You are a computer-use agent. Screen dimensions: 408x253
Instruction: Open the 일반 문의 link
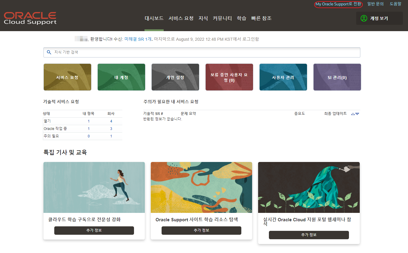[x=375, y=4]
